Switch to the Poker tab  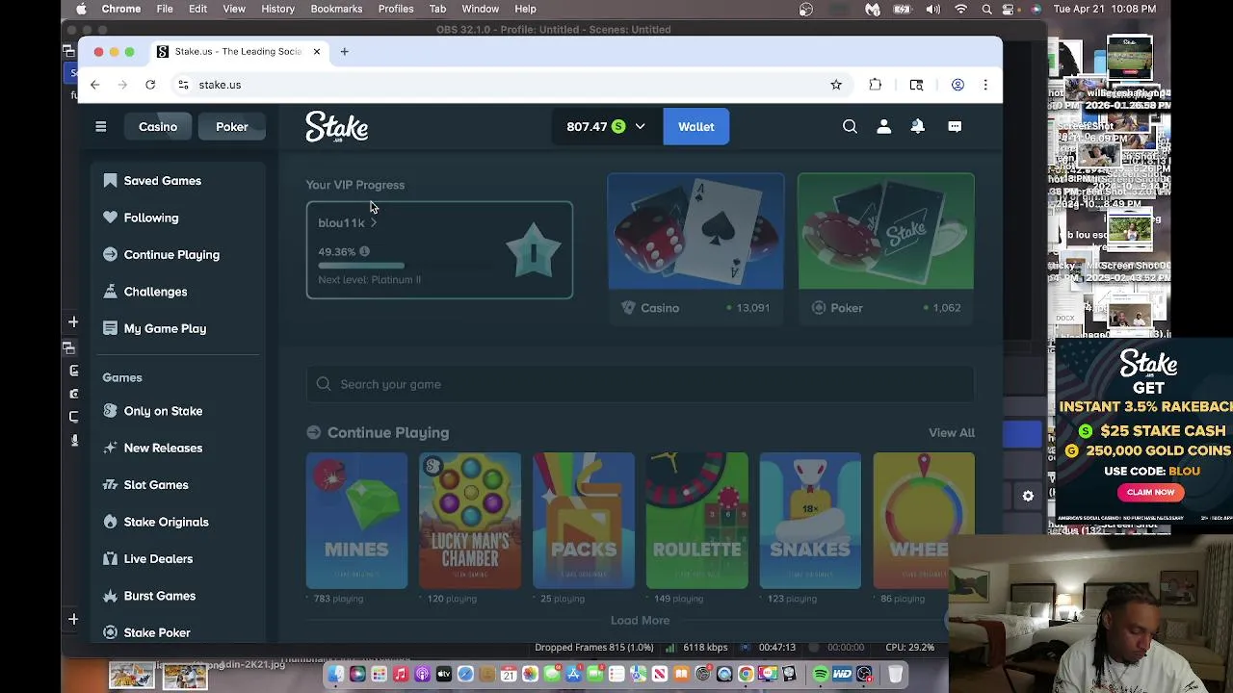point(231,126)
